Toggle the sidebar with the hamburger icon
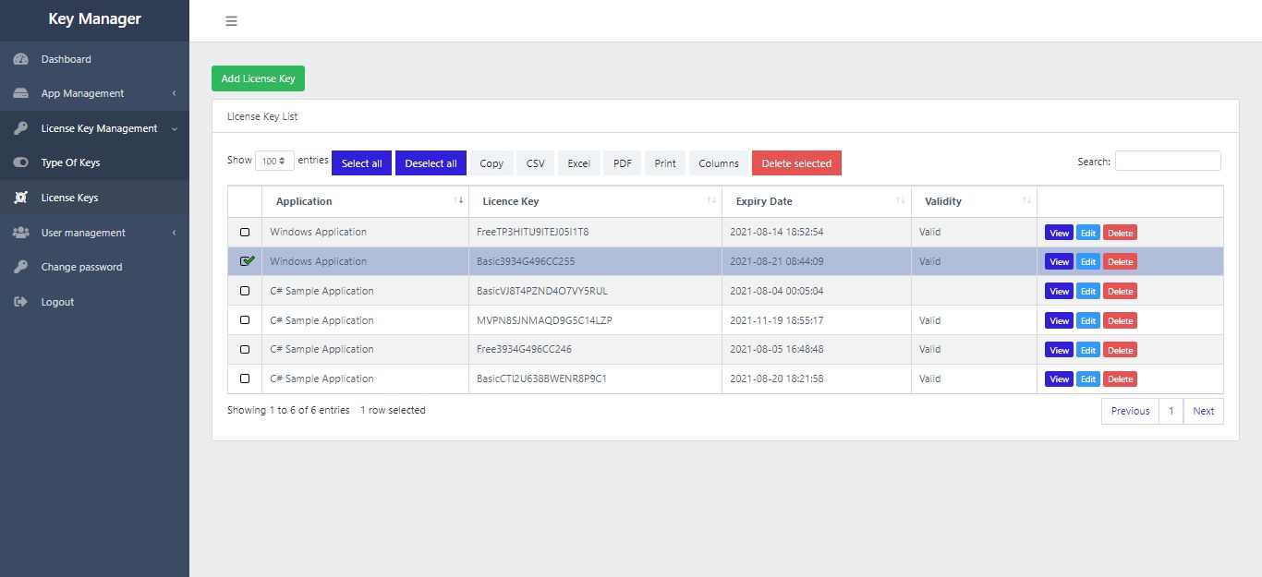1262x577 pixels. click(231, 20)
